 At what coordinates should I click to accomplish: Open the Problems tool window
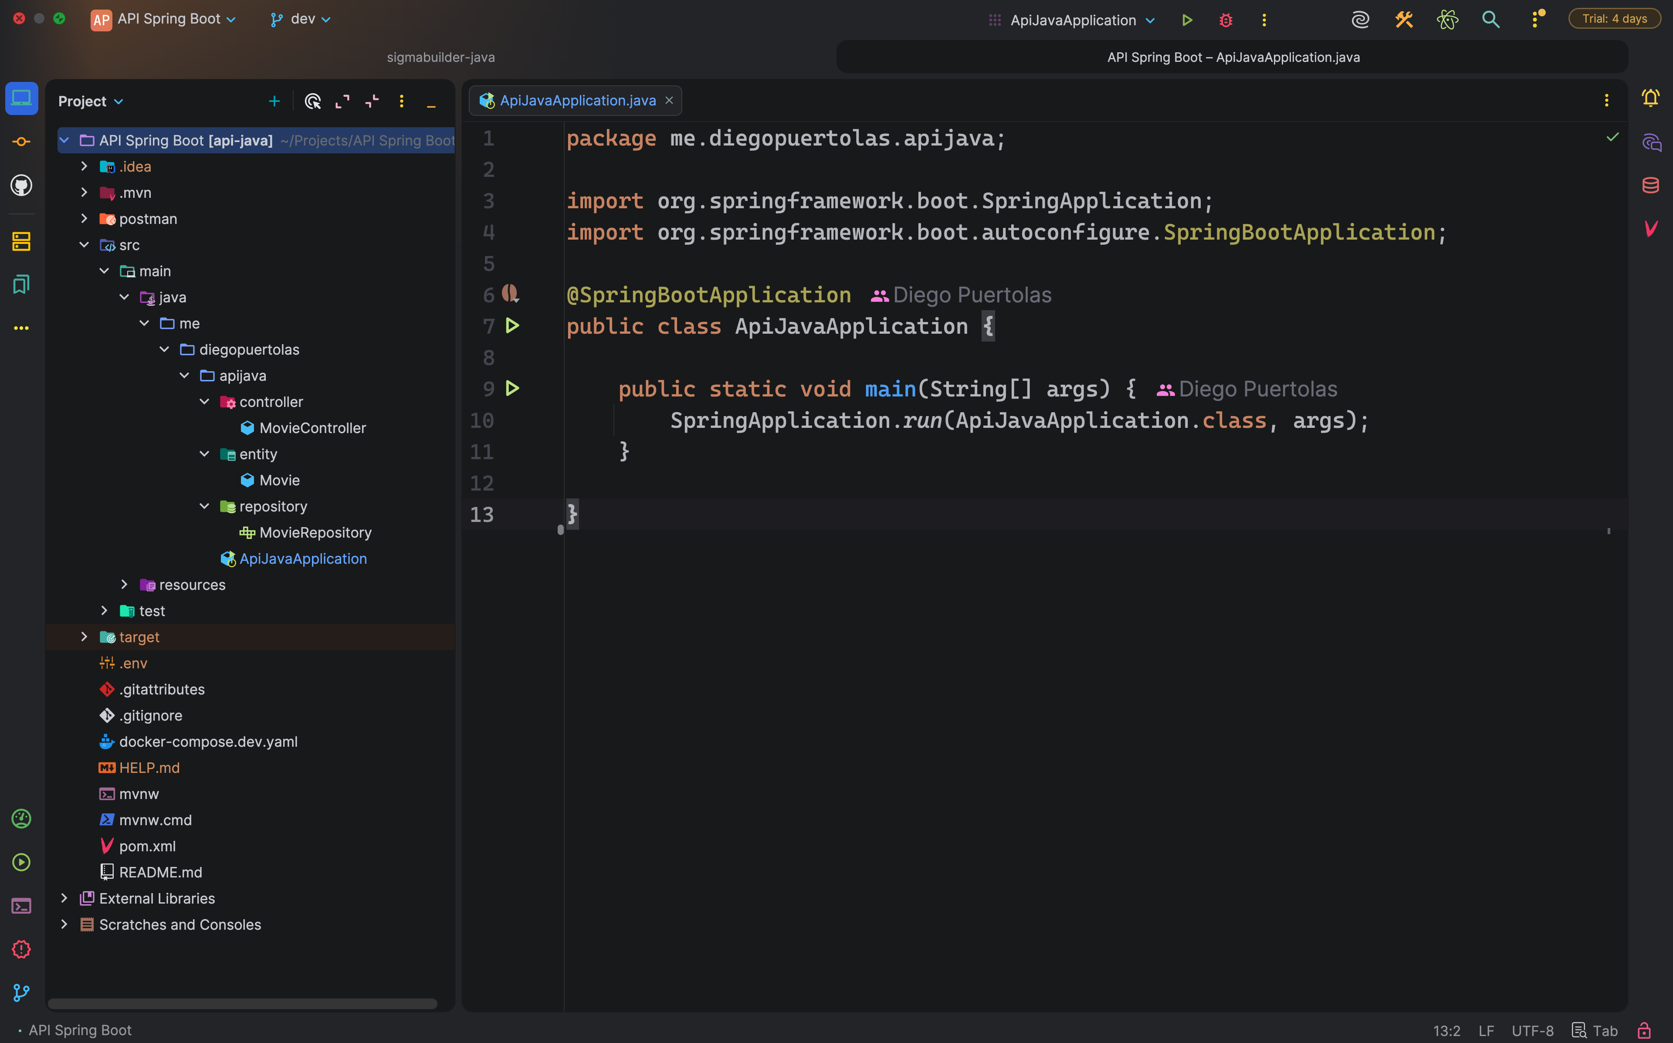21,949
